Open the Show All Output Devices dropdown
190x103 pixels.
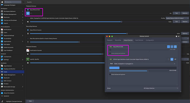tap(161, 88)
